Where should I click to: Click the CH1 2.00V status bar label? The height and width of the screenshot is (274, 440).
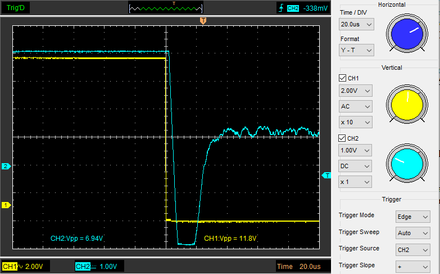coord(25,266)
